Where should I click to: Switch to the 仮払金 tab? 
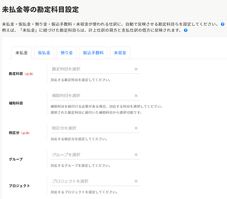tap(44, 53)
